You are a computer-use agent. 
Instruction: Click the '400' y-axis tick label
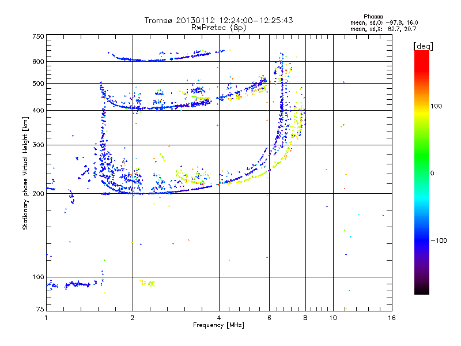[x=38, y=110]
